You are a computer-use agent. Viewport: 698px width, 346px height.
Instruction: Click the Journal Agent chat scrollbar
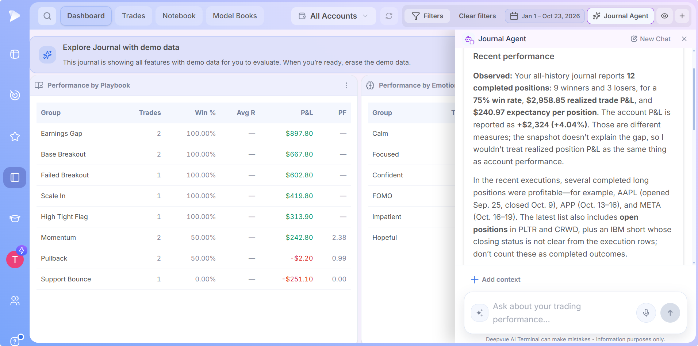tap(694, 99)
